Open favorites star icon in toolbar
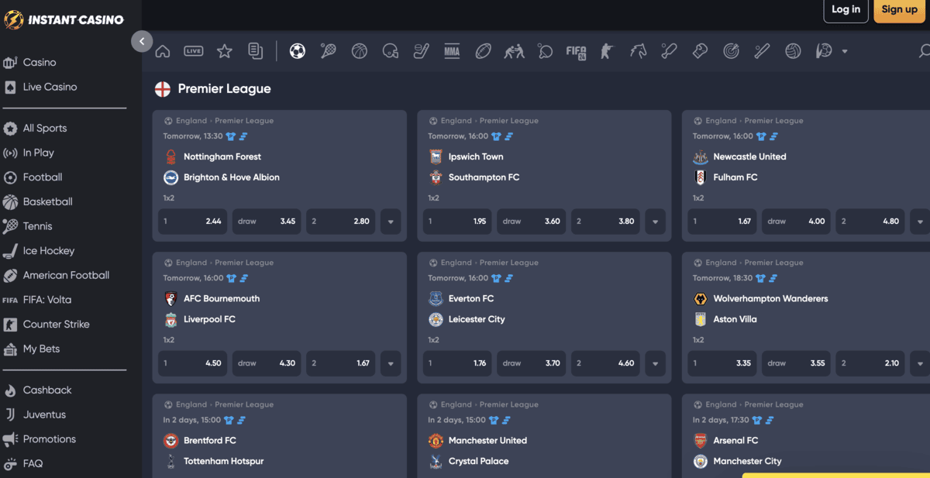 (225, 51)
